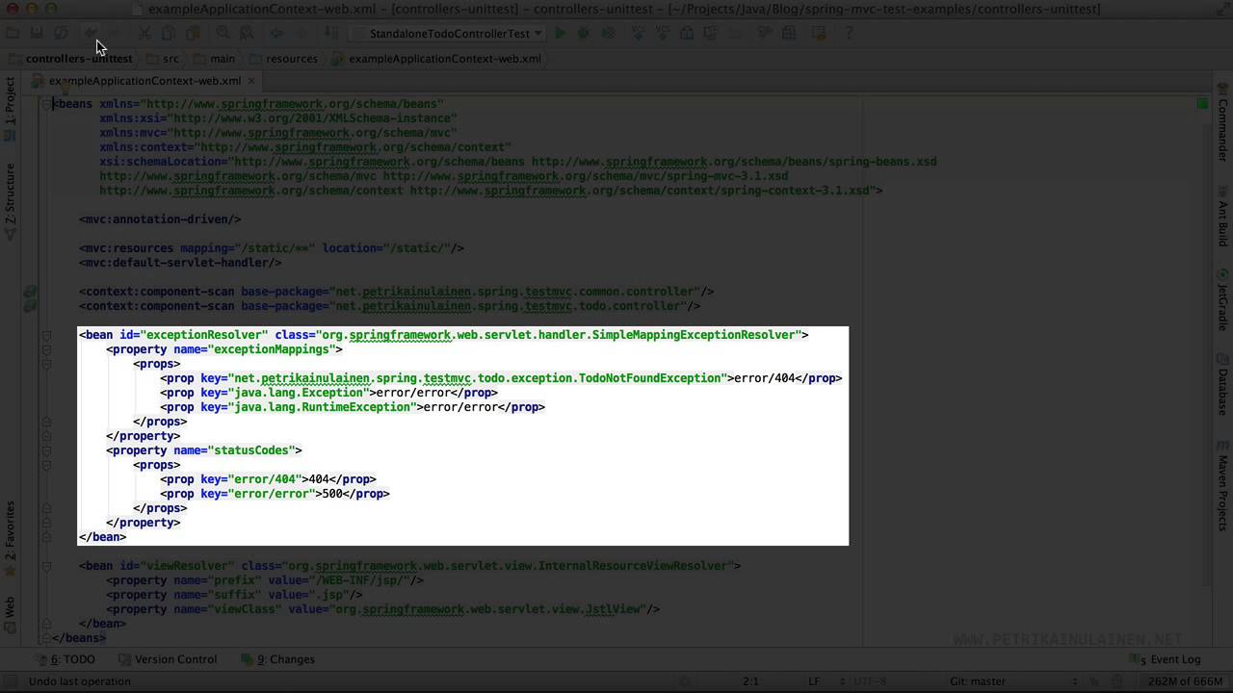Click Spring gutter icon on todo.controller component-scan
This screenshot has width=1233, height=693.
[30, 306]
